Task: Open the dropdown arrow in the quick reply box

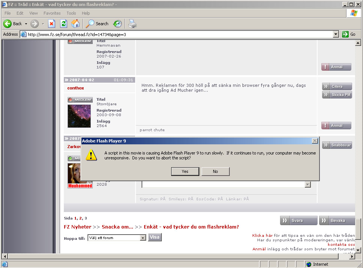Action: point(308,185)
